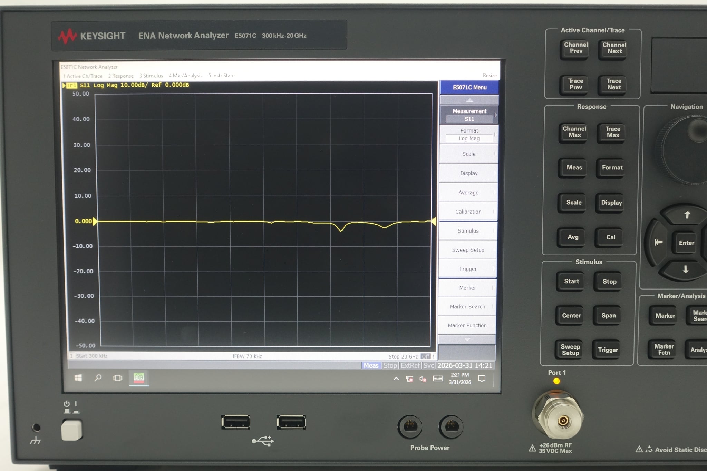Viewport: 707px width, 471px height.
Task: Open the Scale softkey submenu
Action: (x=469, y=154)
